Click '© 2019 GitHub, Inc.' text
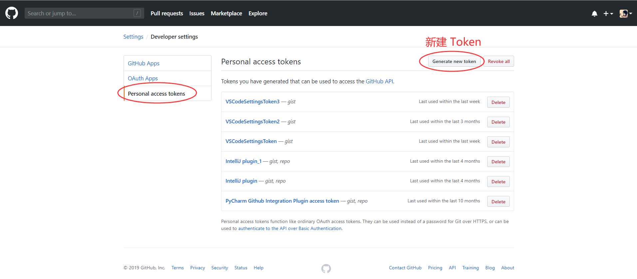Viewport: 637px width, 279px height. point(145,268)
